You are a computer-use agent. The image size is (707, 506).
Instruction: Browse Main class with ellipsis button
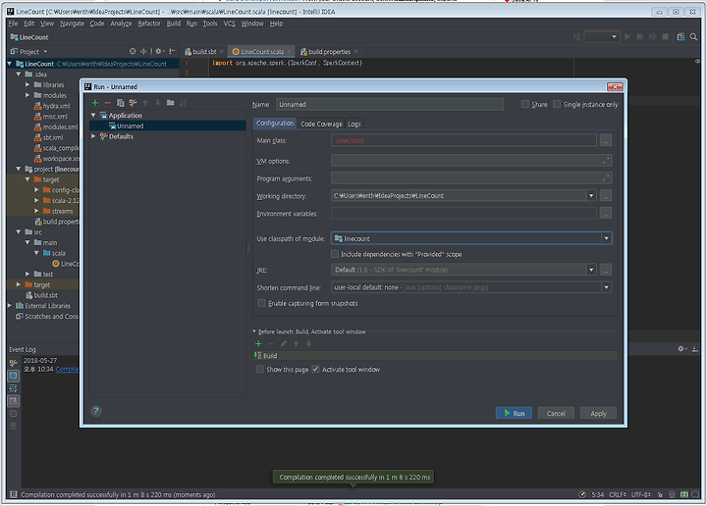coord(606,140)
